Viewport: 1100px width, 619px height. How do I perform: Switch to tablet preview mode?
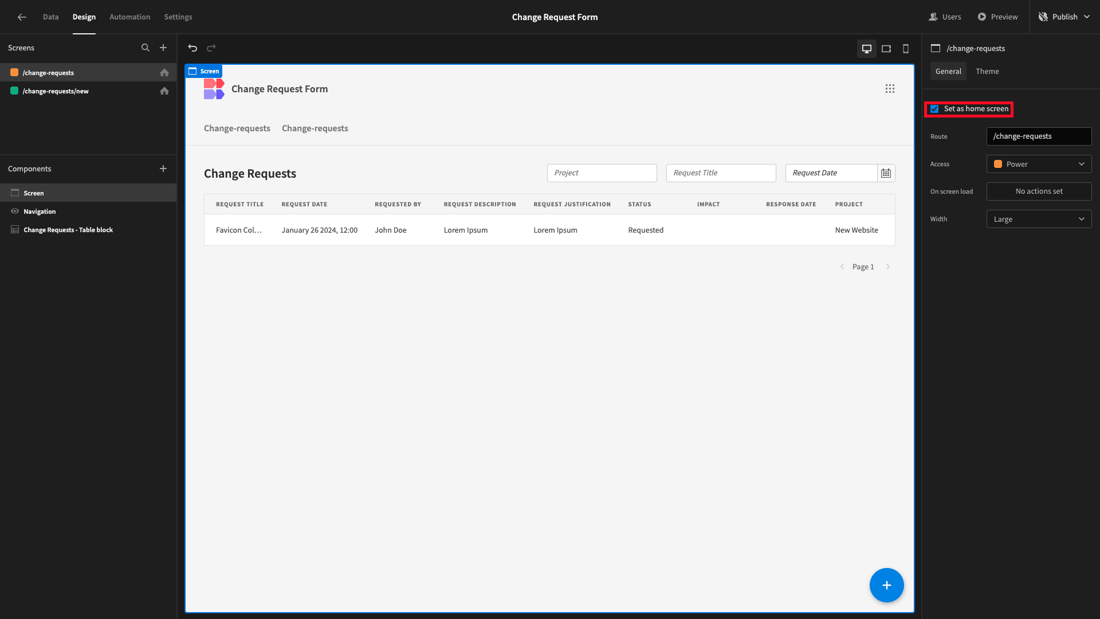coord(886,49)
